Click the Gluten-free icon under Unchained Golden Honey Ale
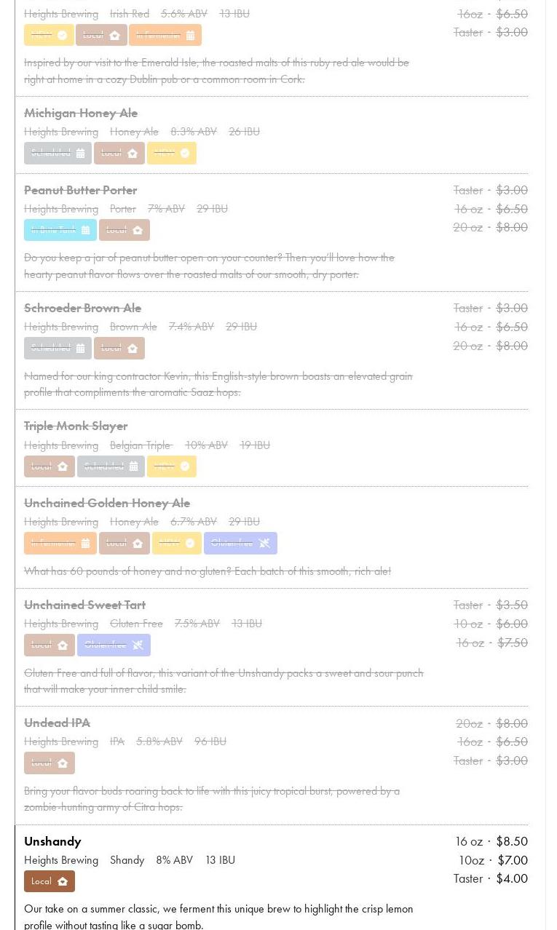Screen dimensions: 557x930 point(264,543)
